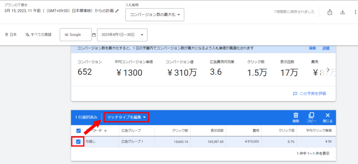The image size is (358, 164).
Task: Toggle the select-all checkbox in table header
Action: 78,131
